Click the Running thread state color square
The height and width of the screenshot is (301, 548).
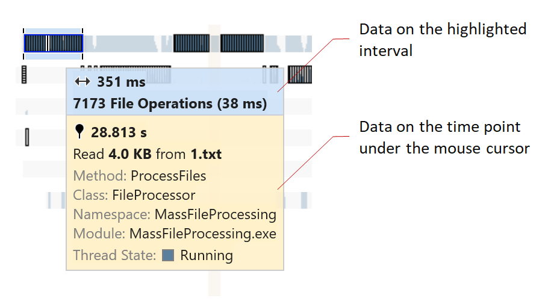point(168,255)
